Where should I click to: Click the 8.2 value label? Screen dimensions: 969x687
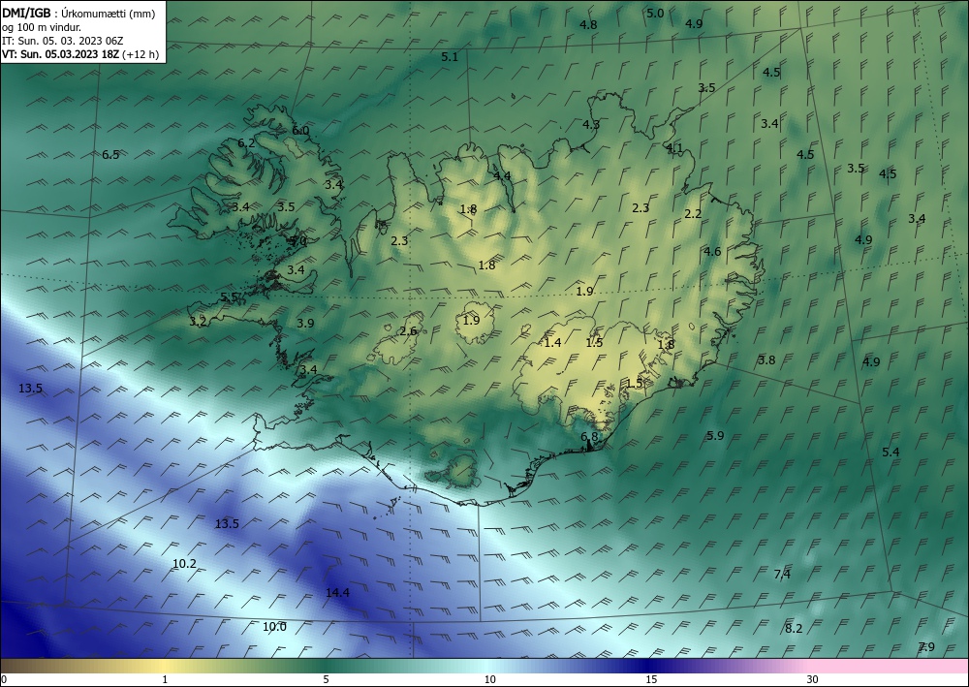tap(794, 628)
